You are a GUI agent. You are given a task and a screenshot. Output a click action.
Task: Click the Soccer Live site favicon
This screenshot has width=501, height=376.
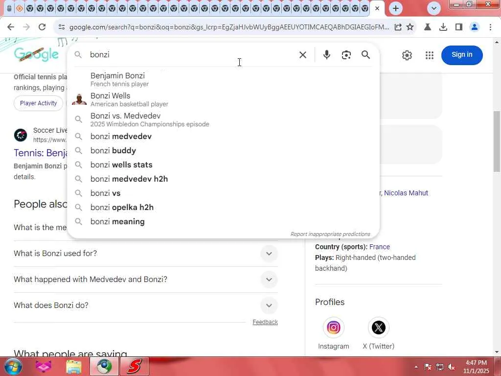[x=21, y=135]
